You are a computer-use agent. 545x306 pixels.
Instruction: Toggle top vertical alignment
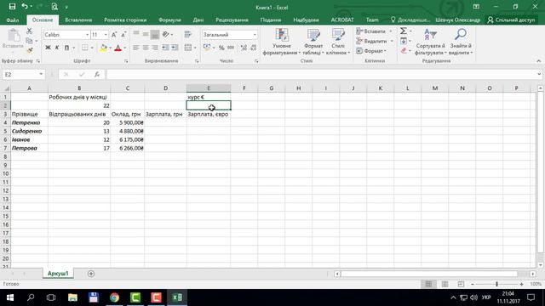pyautogui.click(x=136, y=34)
